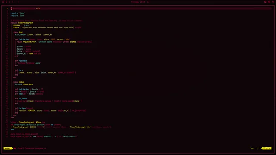Click the VERSION constant line

point(21,25)
